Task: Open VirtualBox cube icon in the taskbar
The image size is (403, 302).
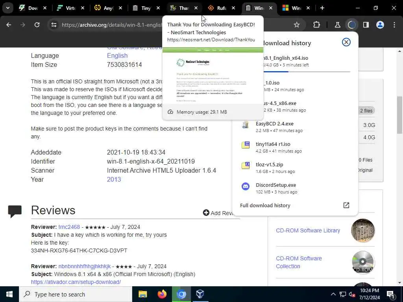Action: click(200, 294)
